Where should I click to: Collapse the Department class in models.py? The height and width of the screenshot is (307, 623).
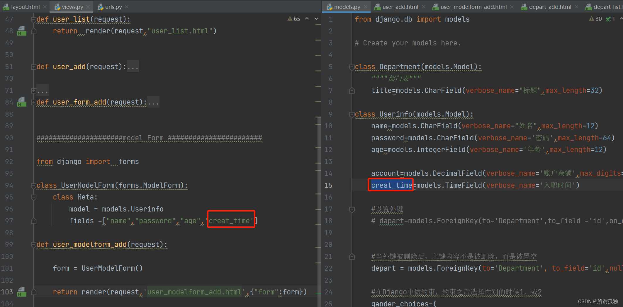click(352, 67)
